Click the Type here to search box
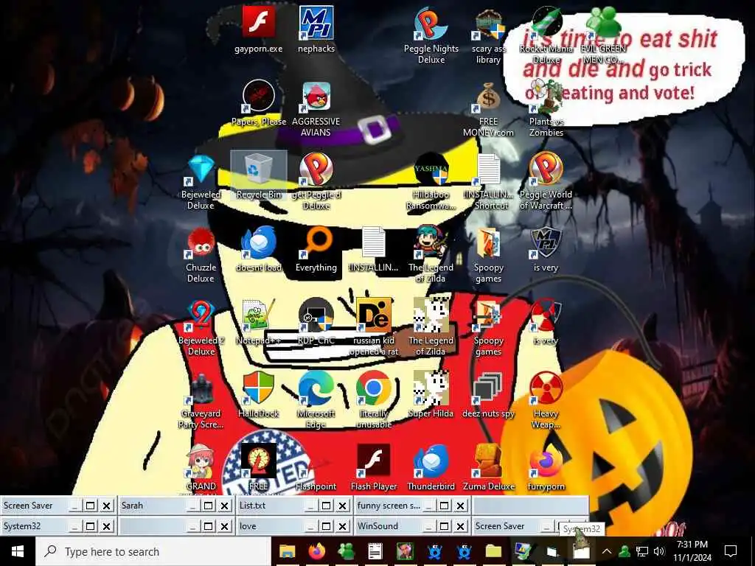Screen dimensions: 755x566 [x=153, y=551]
